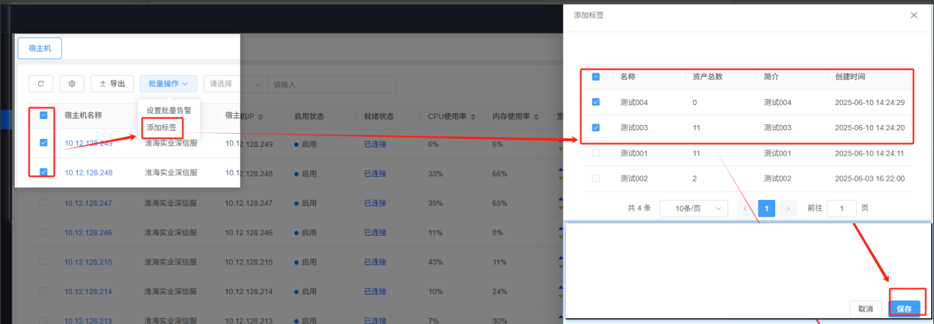Image resolution: width=934 pixels, height=324 pixels.
Task: Uncheck the 测试004 tag checkbox
Action: coord(596,102)
